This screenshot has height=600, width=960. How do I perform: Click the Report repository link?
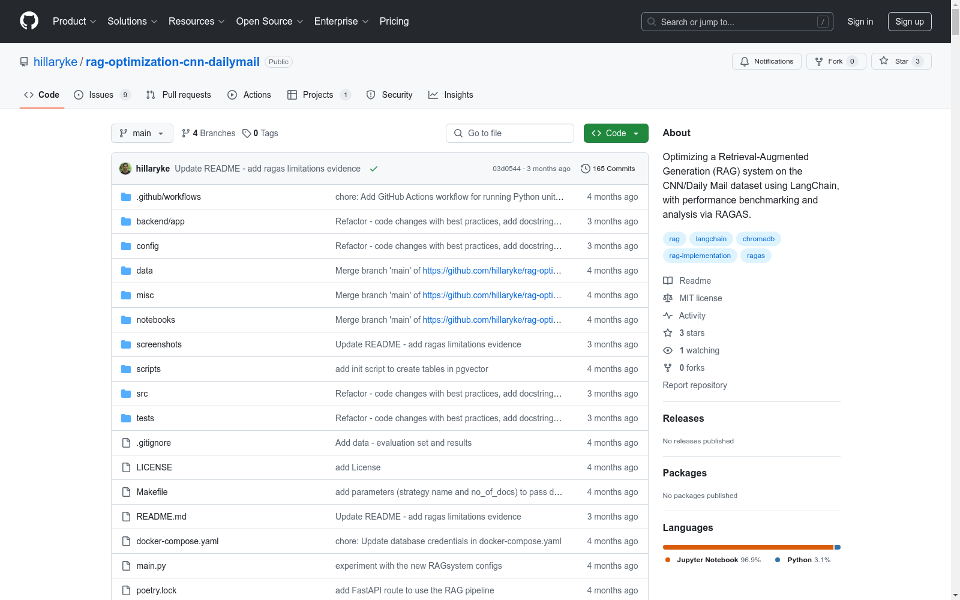[695, 385]
